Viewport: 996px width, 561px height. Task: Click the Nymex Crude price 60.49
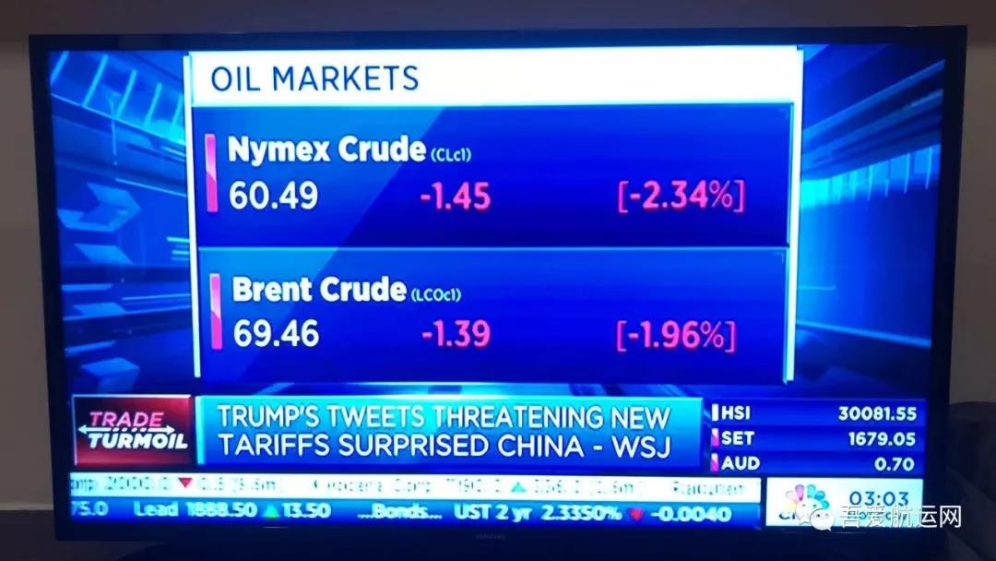point(273,195)
